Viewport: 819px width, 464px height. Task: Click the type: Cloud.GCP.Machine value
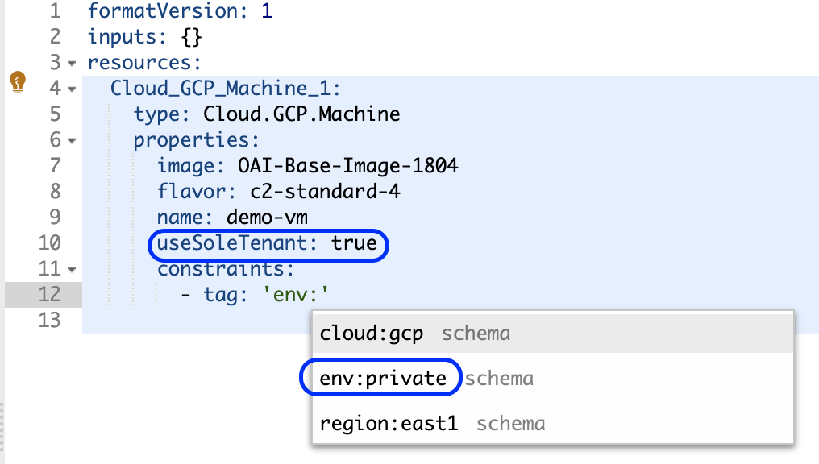click(301, 114)
